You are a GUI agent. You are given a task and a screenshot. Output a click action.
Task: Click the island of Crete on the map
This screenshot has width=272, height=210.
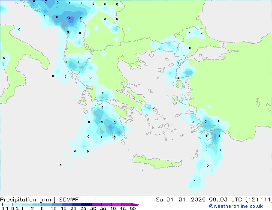click(157, 162)
